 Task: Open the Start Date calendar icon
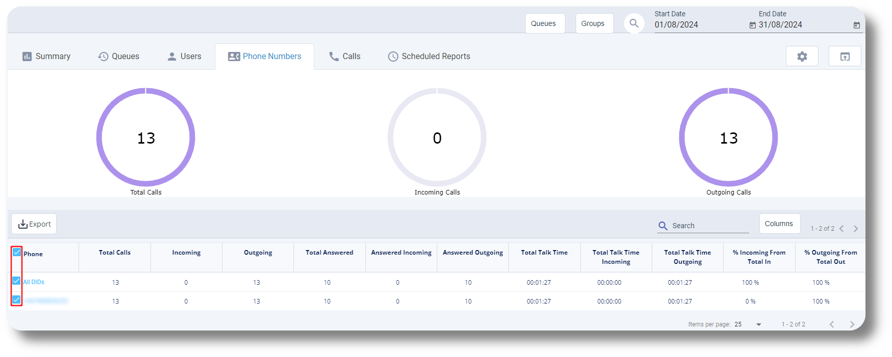[x=752, y=25]
